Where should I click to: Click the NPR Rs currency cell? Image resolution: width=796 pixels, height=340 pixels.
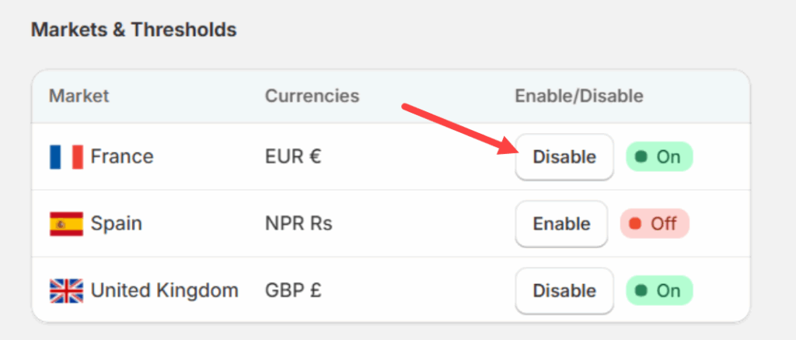point(298,224)
